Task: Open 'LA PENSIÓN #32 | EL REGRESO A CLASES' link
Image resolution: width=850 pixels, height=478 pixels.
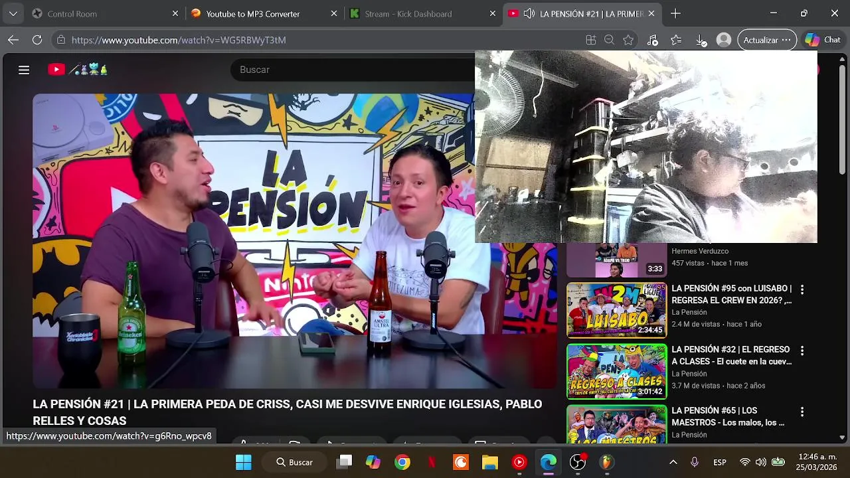Action: point(732,355)
